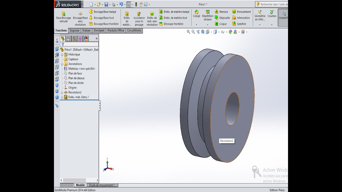The height and width of the screenshot is (192, 342).
Task: Open ConfigurationManager tab icon
Action: click(74, 39)
